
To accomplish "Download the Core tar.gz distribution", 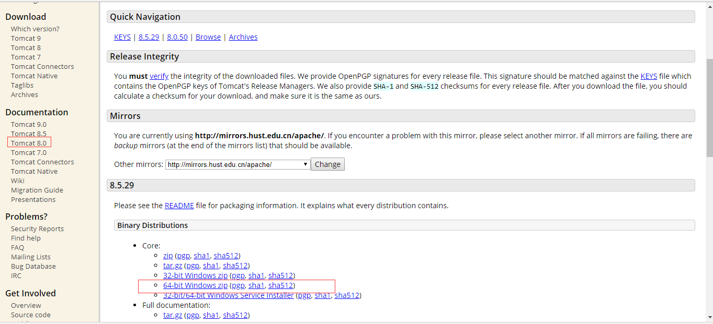I will pyautogui.click(x=173, y=266).
